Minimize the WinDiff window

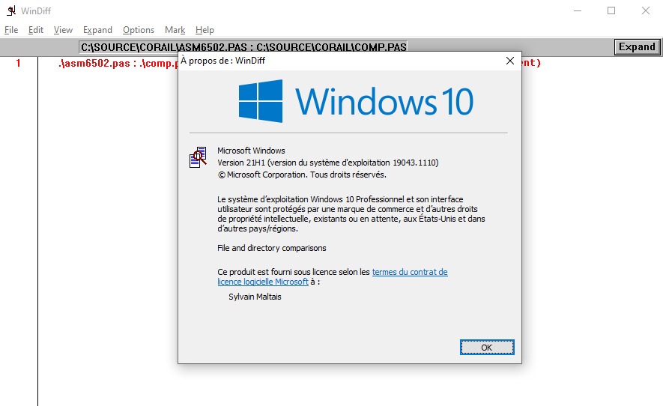[578, 10]
